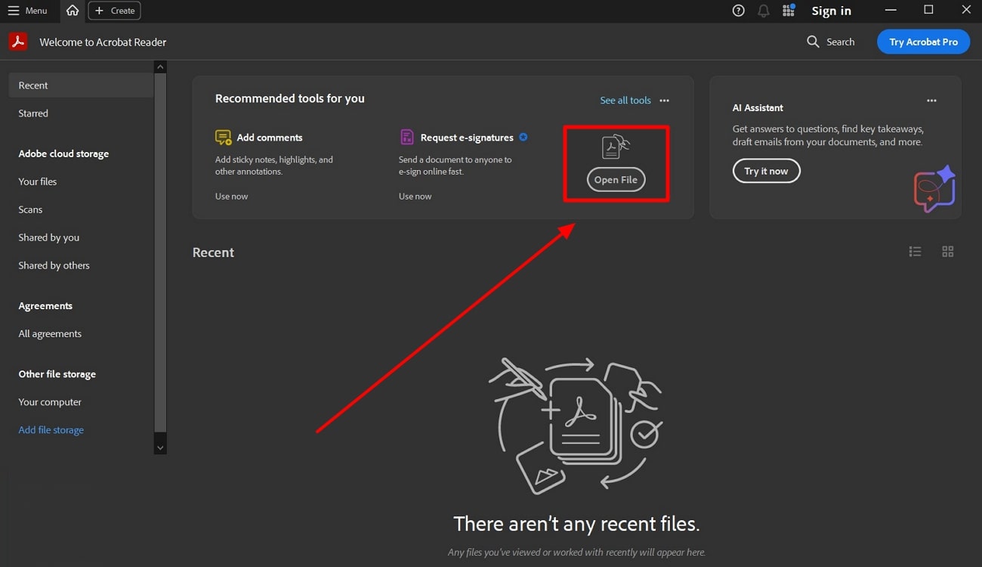Select Recent in the sidebar
The width and height of the screenshot is (982, 567).
click(81, 85)
